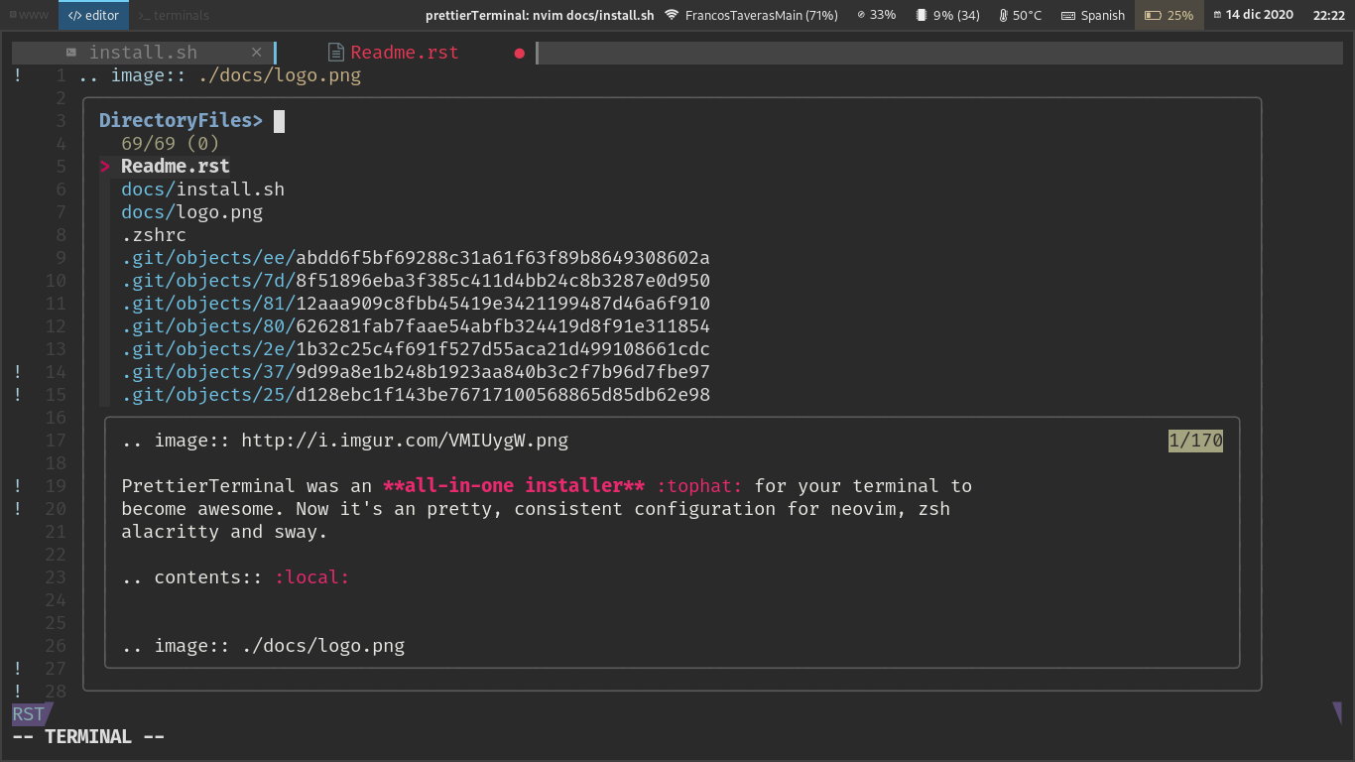Viewport: 1355px width, 762px height.
Task: Click the shell icon beside install.sh tab
Action: click(70, 53)
